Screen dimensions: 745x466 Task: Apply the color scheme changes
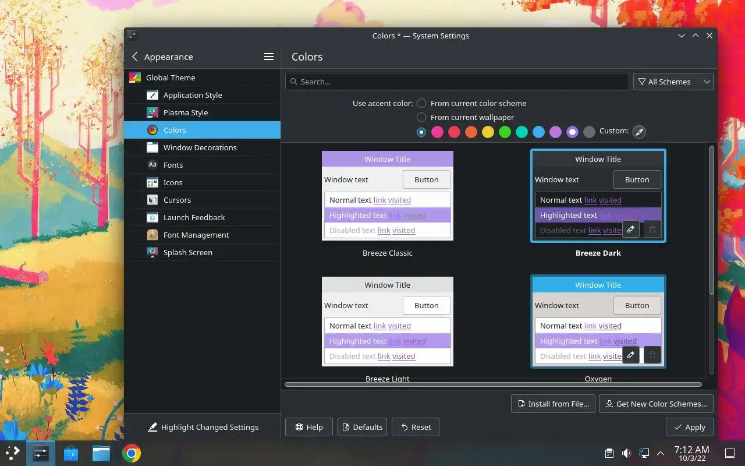(x=690, y=427)
